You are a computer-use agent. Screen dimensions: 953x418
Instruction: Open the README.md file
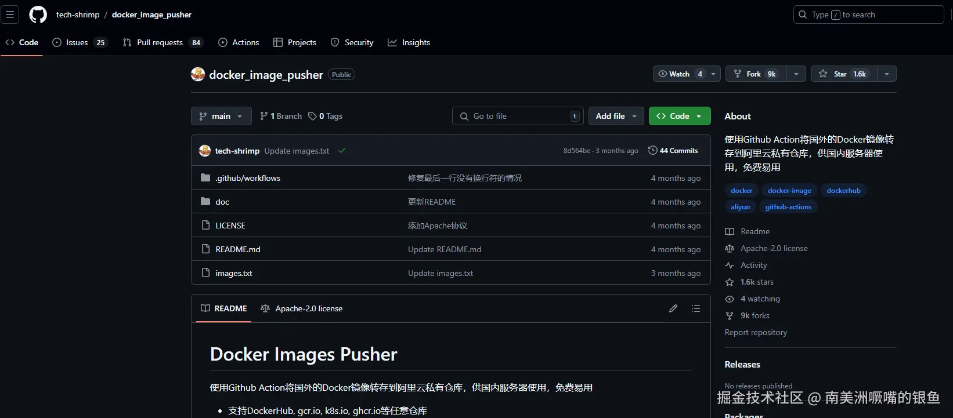238,249
